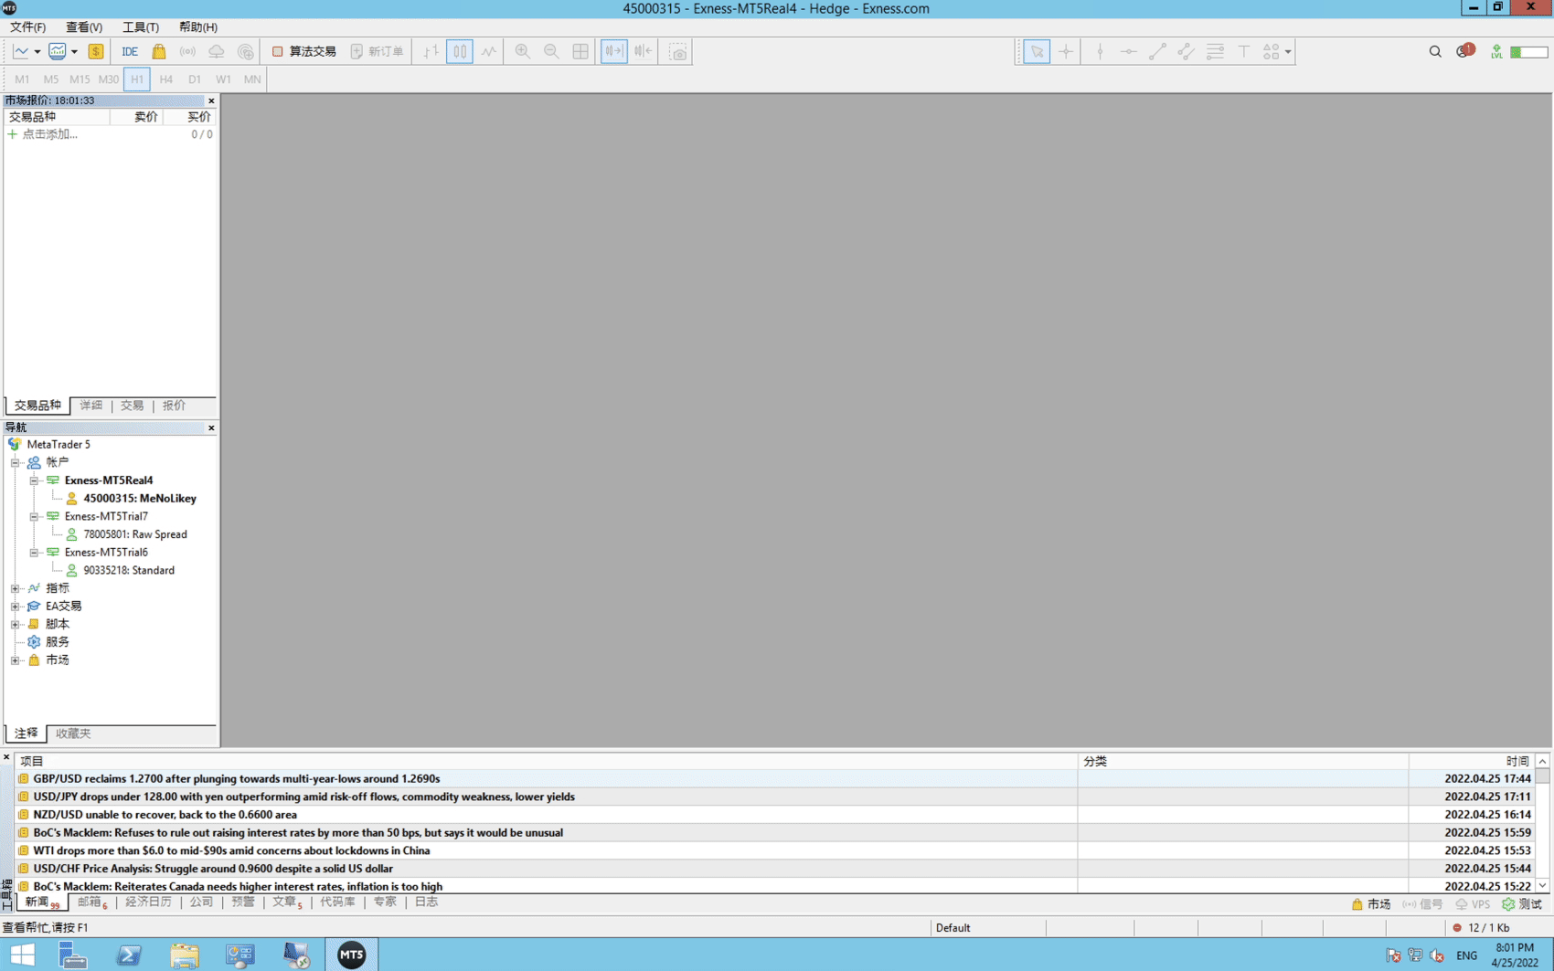Select the D1 timeframe

pyautogui.click(x=195, y=79)
